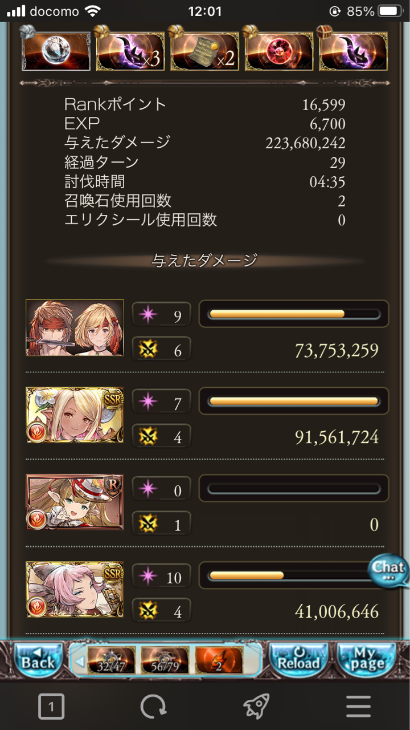Open the scroll loot item with x2

tap(204, 51)
